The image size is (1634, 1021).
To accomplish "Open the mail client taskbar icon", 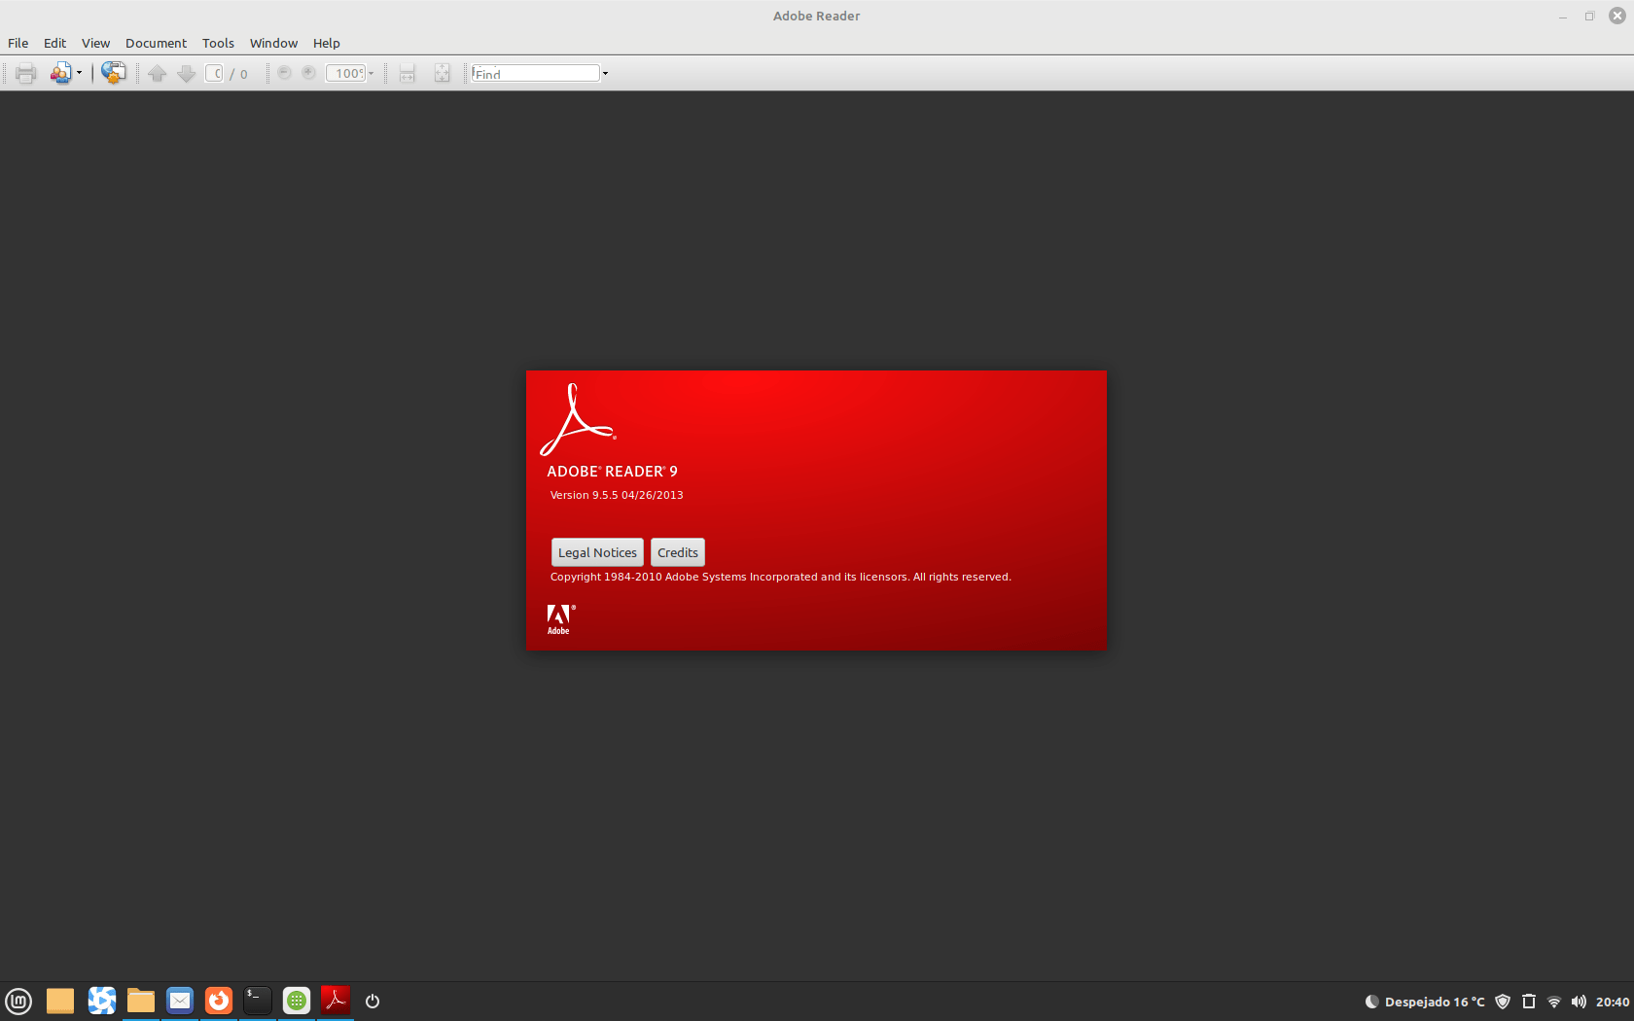I will [x=180, y=1001].
